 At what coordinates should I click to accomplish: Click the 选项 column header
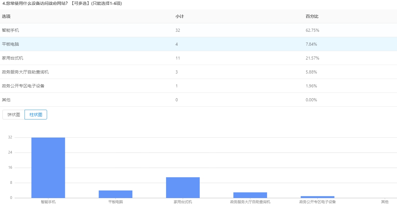(6, 16)
